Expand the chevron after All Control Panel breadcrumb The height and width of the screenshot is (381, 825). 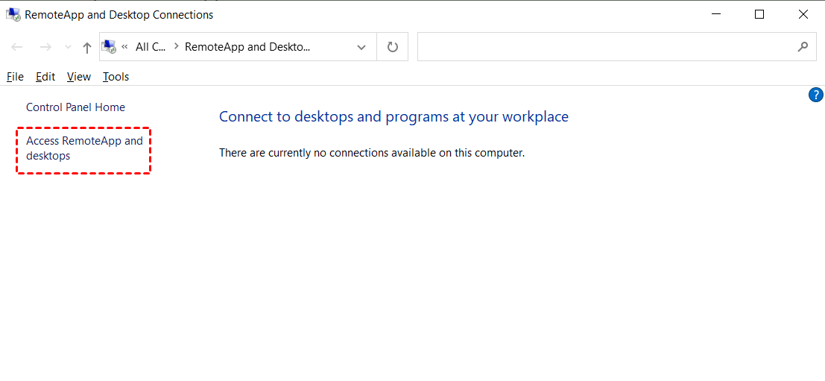(176, 47)
